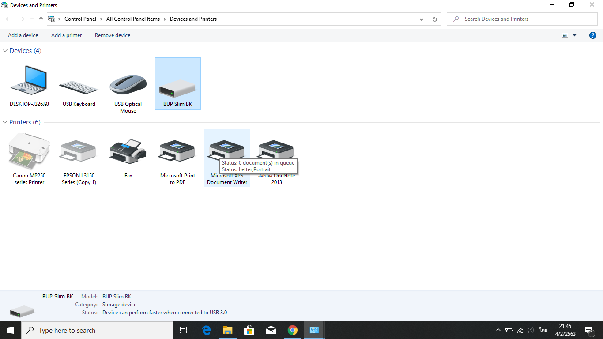Viewport: 603px width, 339px height.
Task: Click Devices and Printers breadcrumb
Action: point(193,19)
